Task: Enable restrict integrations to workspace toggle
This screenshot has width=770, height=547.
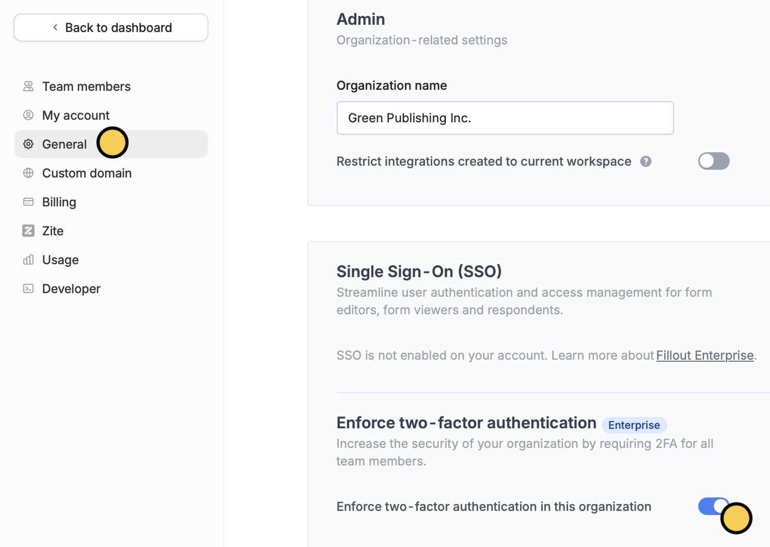Action: 714,161
